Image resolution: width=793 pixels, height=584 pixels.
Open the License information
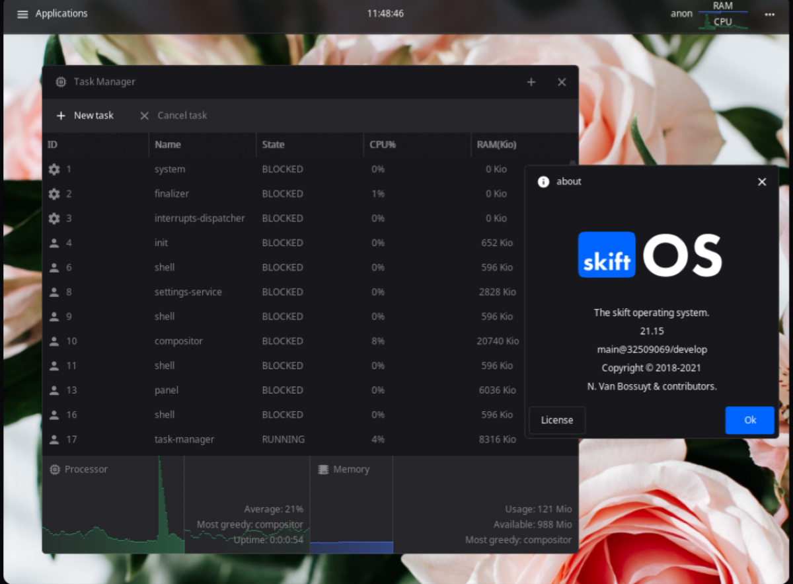(x=557, y=420)
